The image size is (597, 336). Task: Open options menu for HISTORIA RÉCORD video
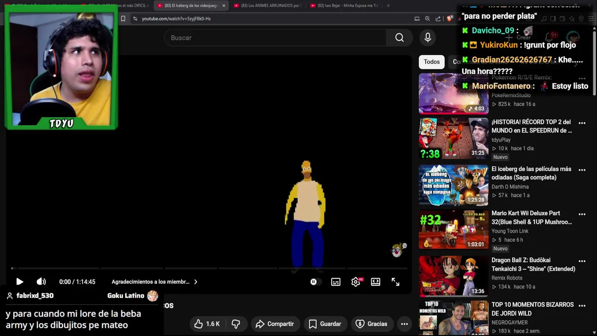582,123
